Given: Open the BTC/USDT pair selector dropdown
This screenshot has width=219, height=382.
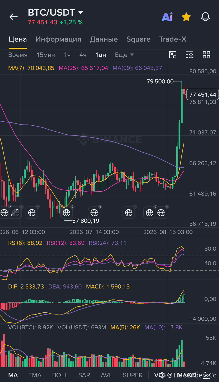Looking at the screenshot, I should point(56,12).
